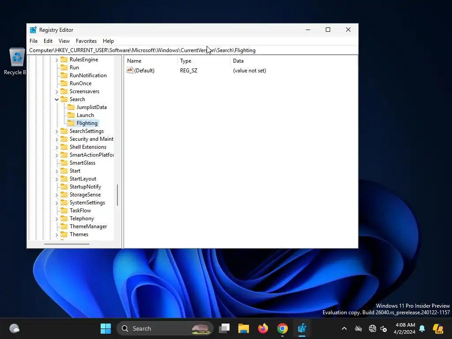Screen dimensions: 452x339
Task: Open the muted volume tray icon
Action: [384, 328]
